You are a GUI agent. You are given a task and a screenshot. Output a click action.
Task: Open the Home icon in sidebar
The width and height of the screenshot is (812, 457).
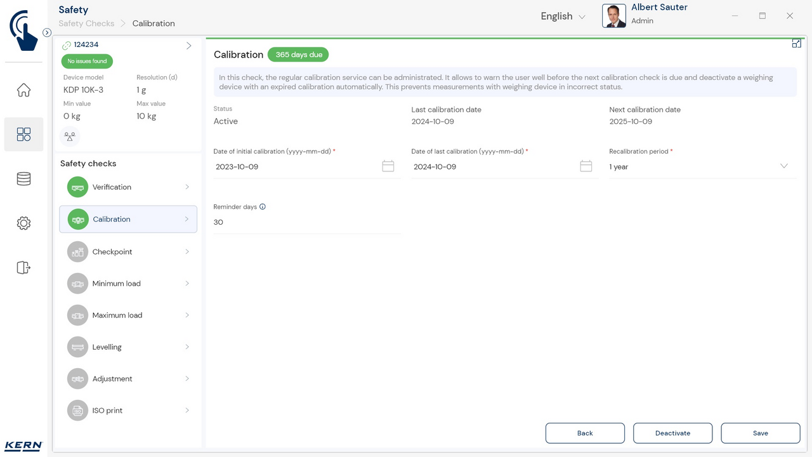pos(23,90)
